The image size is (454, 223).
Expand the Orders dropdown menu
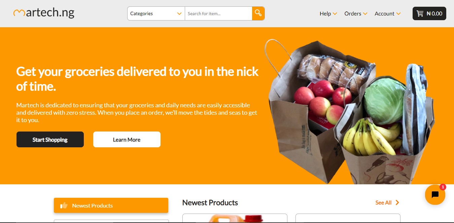click(356, 13)
